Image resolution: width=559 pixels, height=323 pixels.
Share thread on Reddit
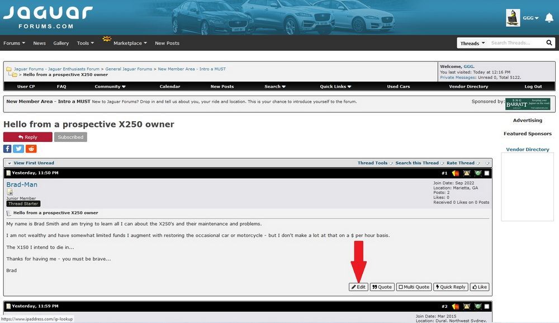pos(31,149)
